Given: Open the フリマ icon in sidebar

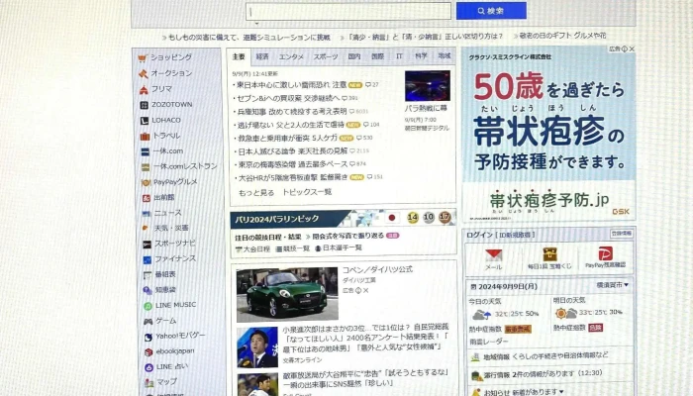Looking at the screenshot, I should [x=144, y=90].
